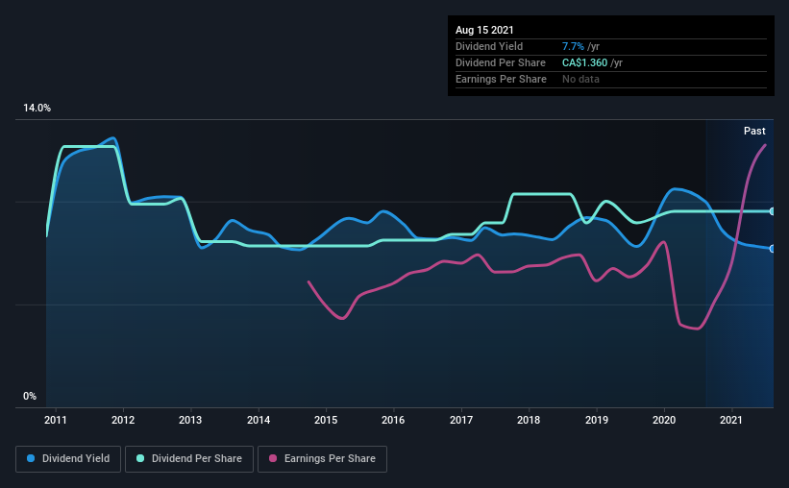The image size is (789, 488).
Task: Click the Aug 15 2021 tooltip date header
Action: coord(484,30)
